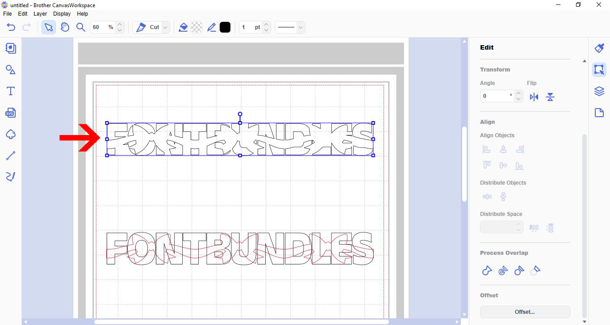Click Distribute Space vertical icon
Viewport: 610px width, 325px height.
[550, 228]
